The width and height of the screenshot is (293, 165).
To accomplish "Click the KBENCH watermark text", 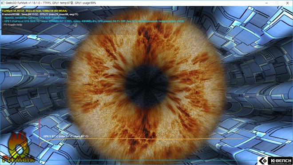I will 281,161.
